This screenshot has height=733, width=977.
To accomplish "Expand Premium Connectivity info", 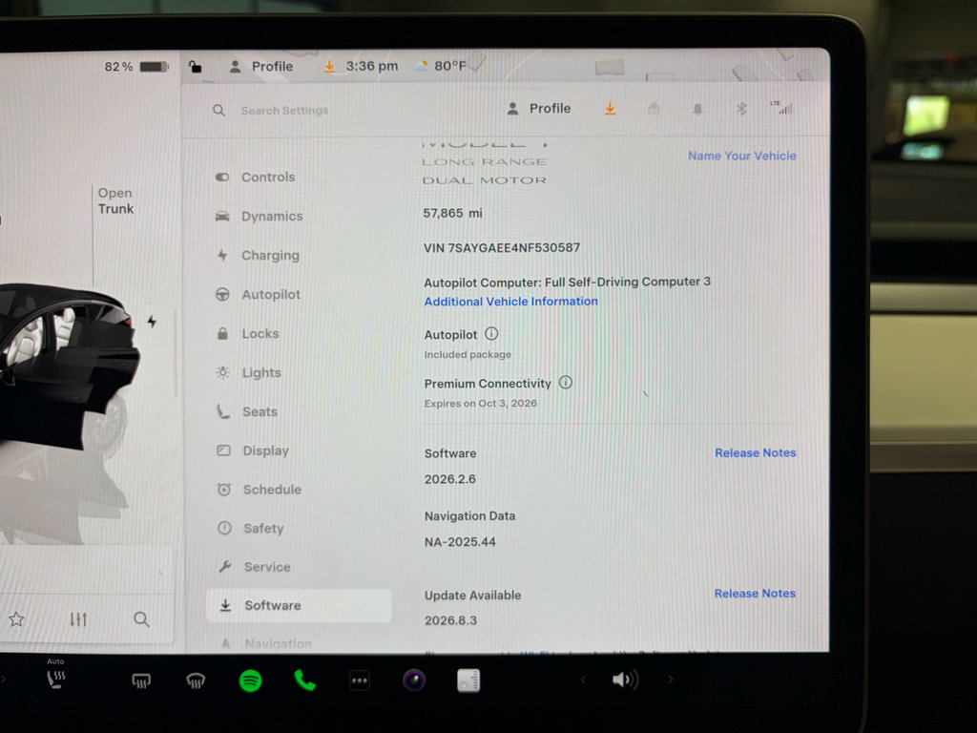I will 566,383.
